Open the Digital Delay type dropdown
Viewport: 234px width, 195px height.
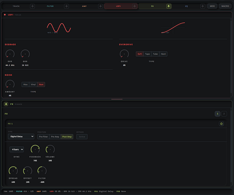point(21,136)
